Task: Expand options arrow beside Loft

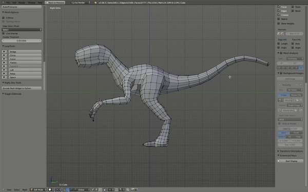Action: pos(4,70)
